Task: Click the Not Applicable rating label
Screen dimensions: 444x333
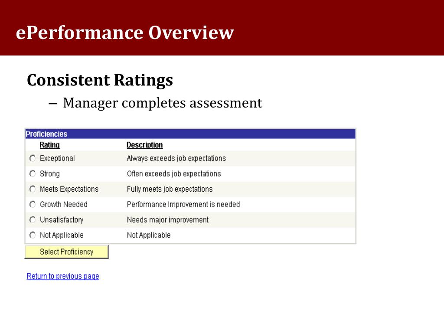Action: pos(62,235)
